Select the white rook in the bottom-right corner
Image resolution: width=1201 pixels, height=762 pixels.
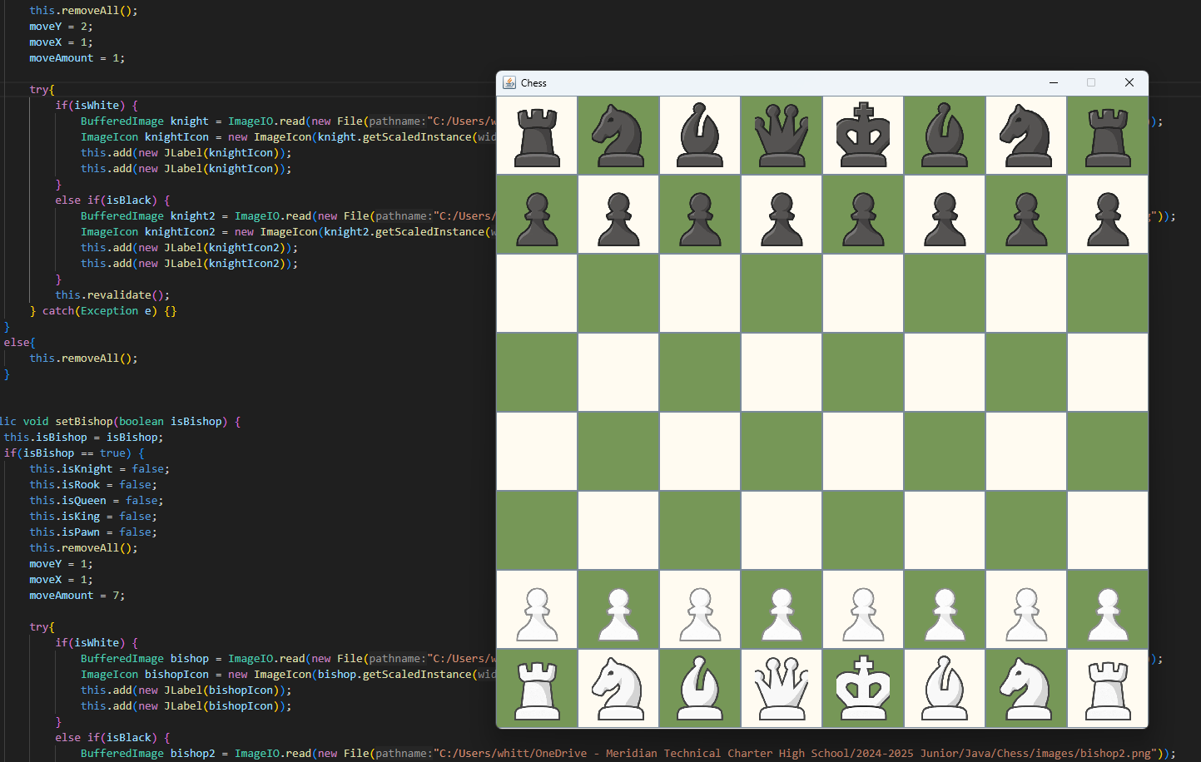(x=1107, y=688)
